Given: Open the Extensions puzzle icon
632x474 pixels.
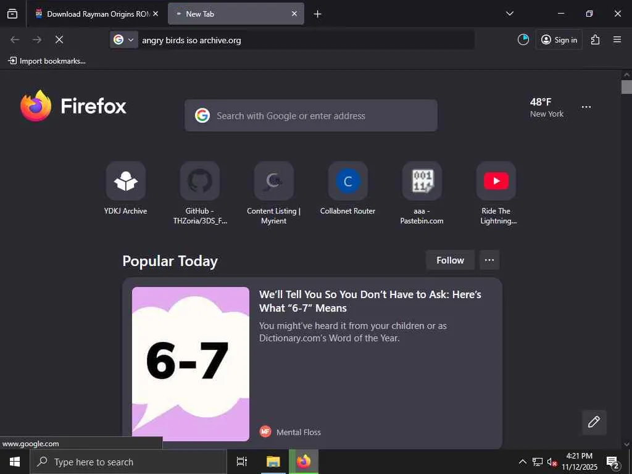Looking at the screenshot, I should coord(596,39).
